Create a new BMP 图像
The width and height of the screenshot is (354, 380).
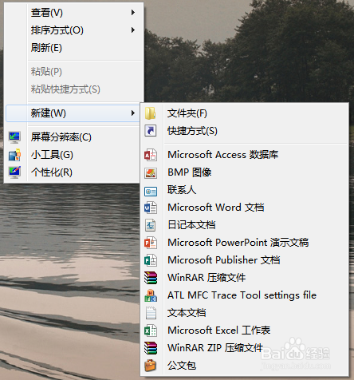point(245,172)
